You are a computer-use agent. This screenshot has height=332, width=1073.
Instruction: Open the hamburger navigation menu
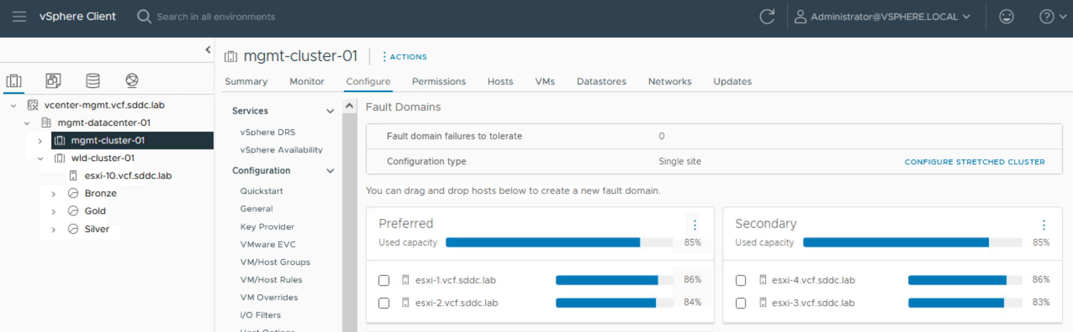[x=19, y=17]
